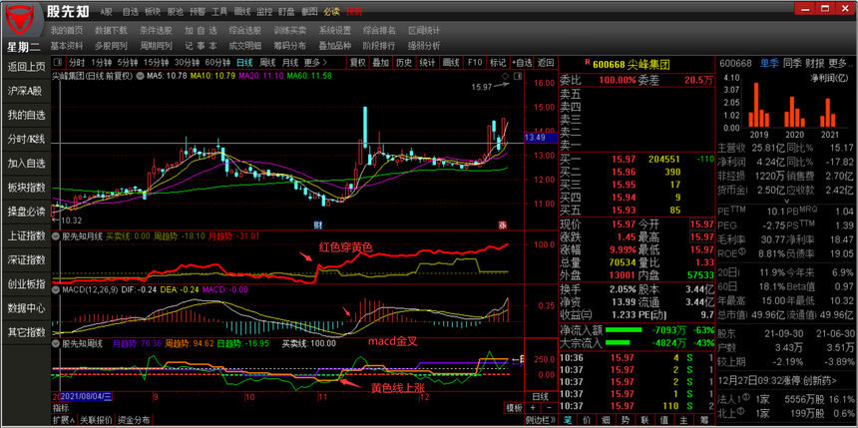Open the 板块 menu
The image size is (858, 428).
click(x=153, y=11)
